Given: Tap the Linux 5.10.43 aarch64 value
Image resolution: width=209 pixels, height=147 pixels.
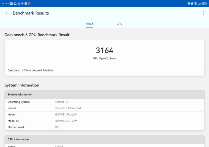Looking at the screenshot, I should click(x=68, y=108).
